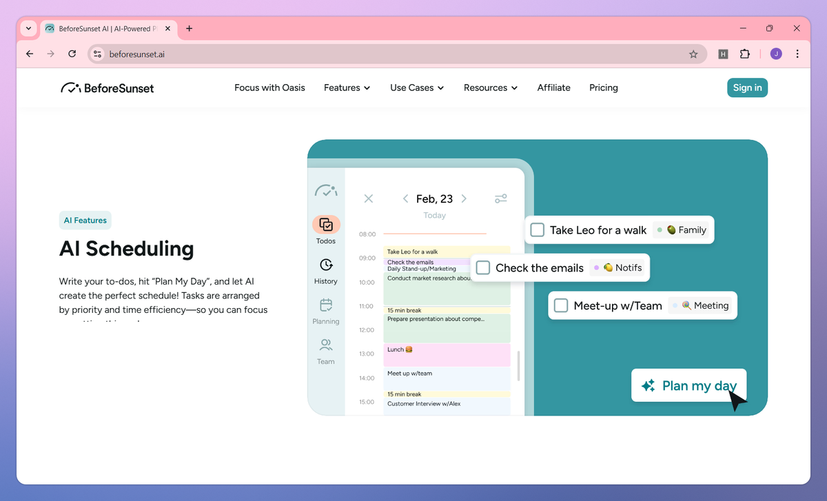Go forward to next page

pos(50,54)
